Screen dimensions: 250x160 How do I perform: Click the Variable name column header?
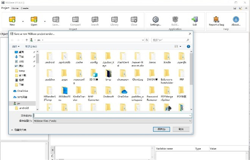[165, 149]
